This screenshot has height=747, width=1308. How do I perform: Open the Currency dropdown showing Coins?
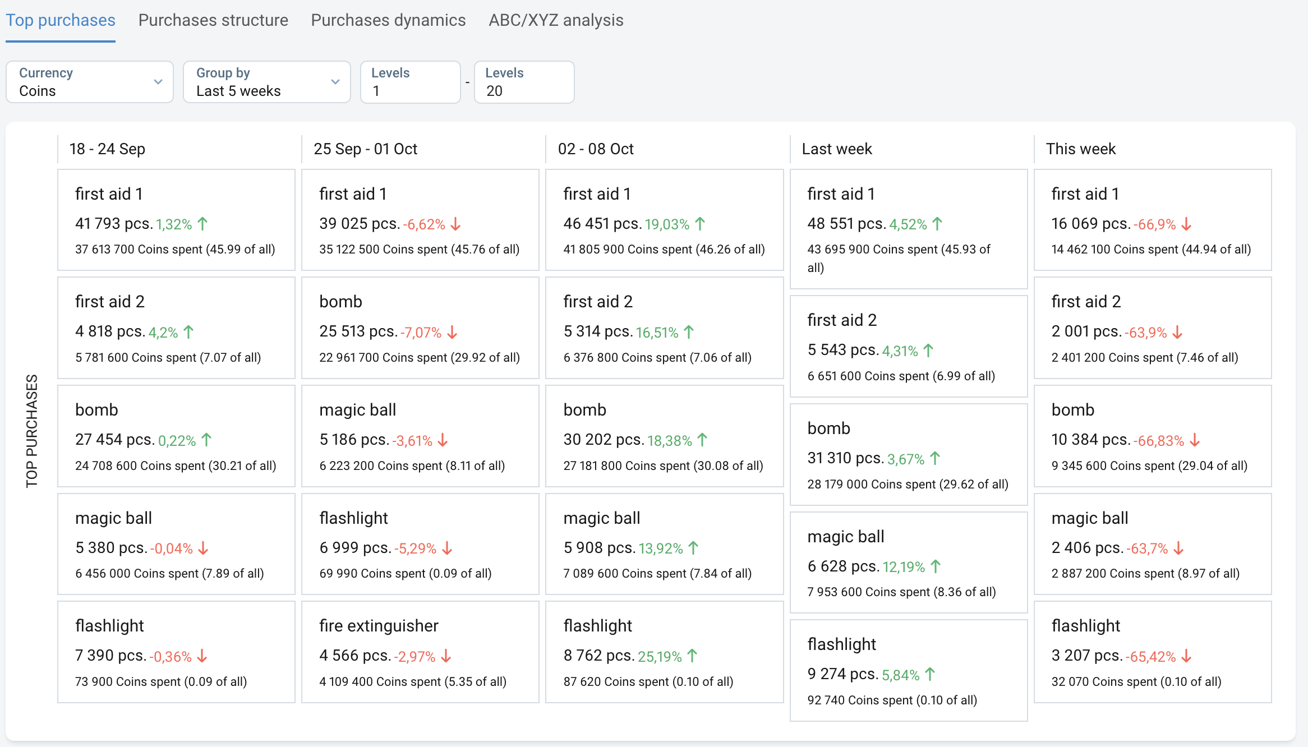point(89,82)
